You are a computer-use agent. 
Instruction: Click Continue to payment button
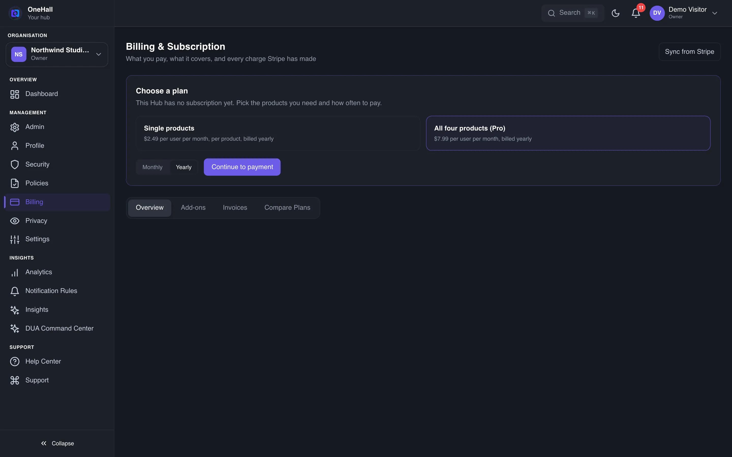click(x=242, y=167)
